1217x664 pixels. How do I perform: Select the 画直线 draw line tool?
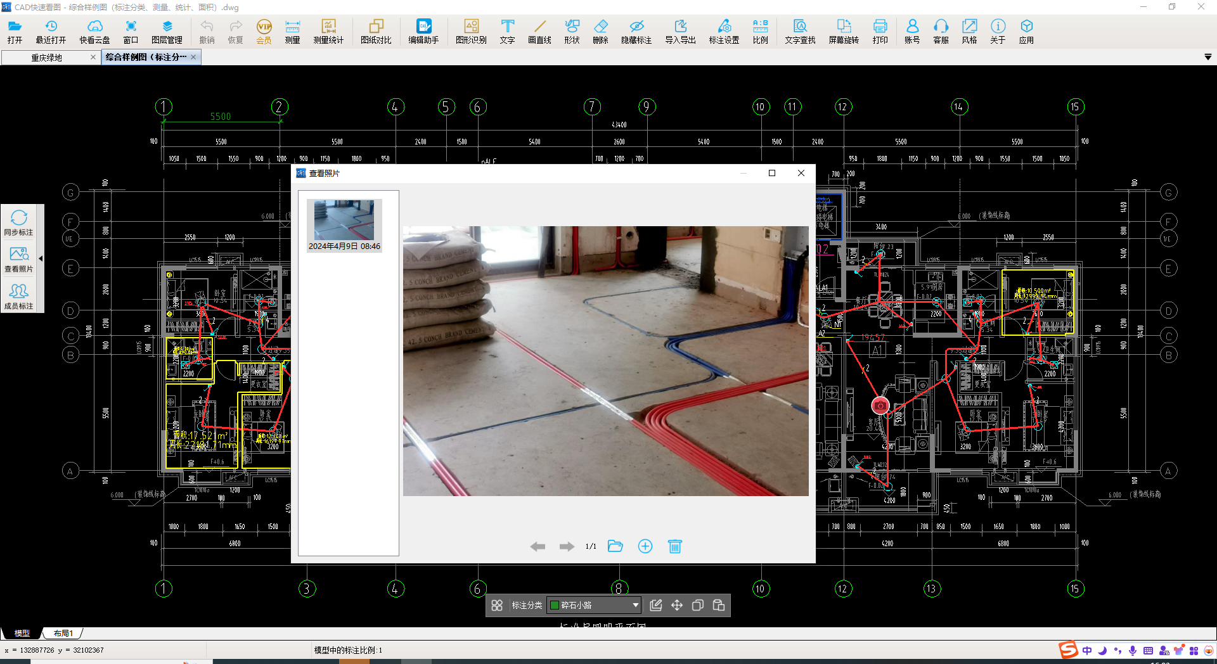[x=539, y=31]
